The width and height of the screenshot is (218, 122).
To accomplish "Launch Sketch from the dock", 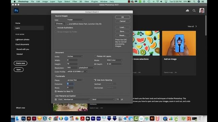I will 40,119.
